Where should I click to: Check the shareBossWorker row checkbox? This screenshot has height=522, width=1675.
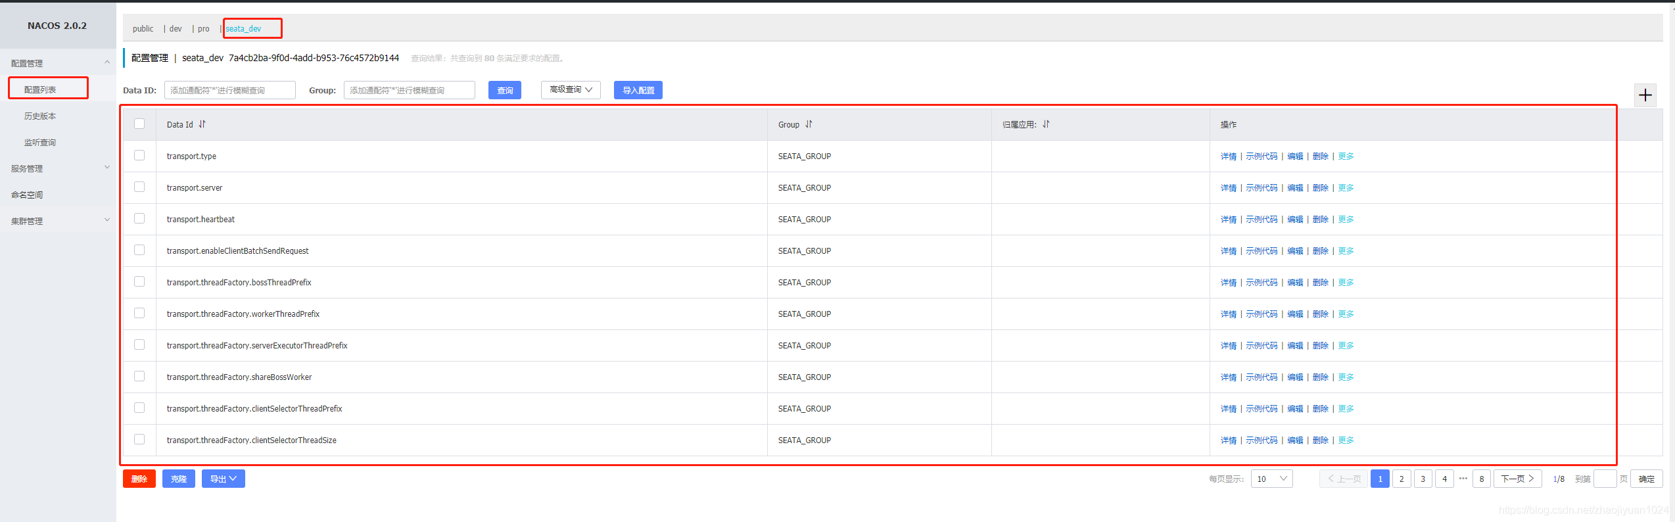(139, 376)
